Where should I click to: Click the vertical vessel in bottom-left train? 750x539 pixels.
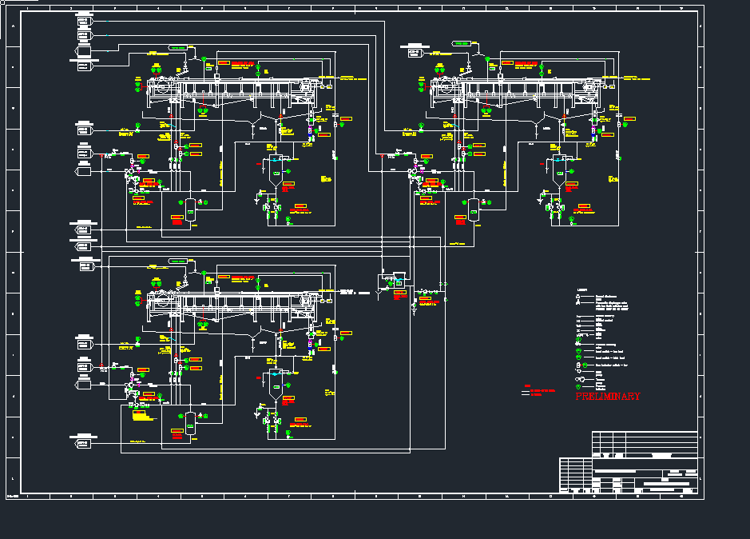point(190,424)
